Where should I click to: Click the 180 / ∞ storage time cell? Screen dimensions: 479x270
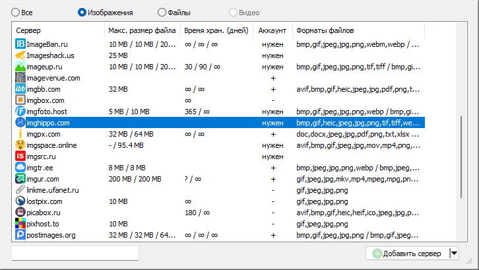[197, 213]
